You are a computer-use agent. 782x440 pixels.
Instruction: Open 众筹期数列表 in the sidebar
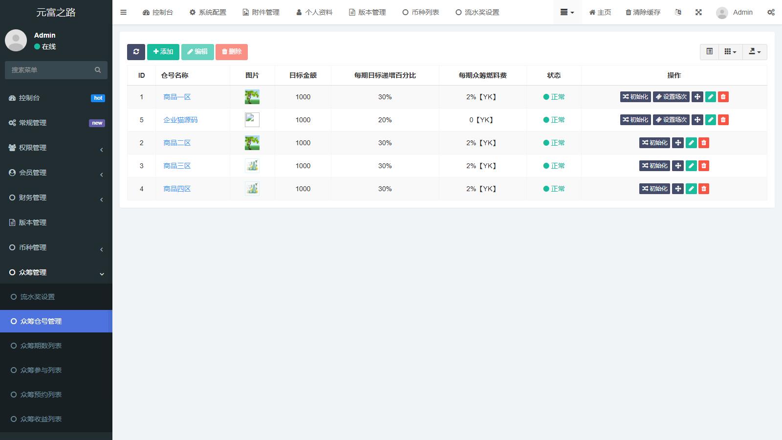click(x=41, y=346)
